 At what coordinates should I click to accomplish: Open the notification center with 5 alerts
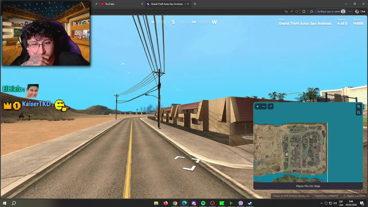[x=362, y=203]
